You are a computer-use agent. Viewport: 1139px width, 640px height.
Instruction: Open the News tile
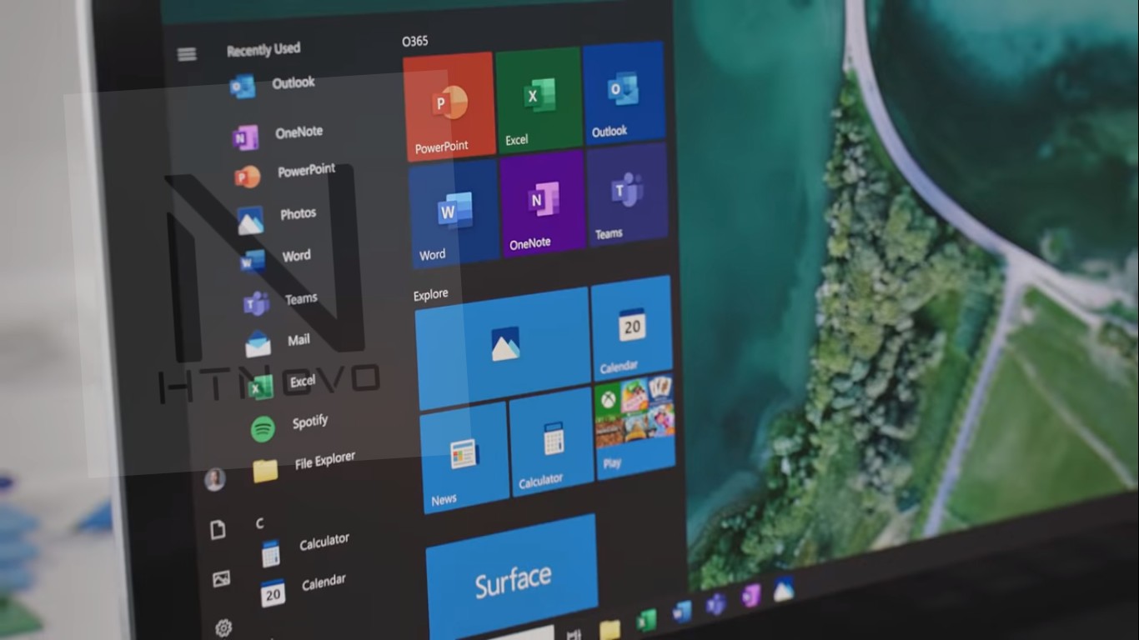pyautogui.click(x=464, y=456)
